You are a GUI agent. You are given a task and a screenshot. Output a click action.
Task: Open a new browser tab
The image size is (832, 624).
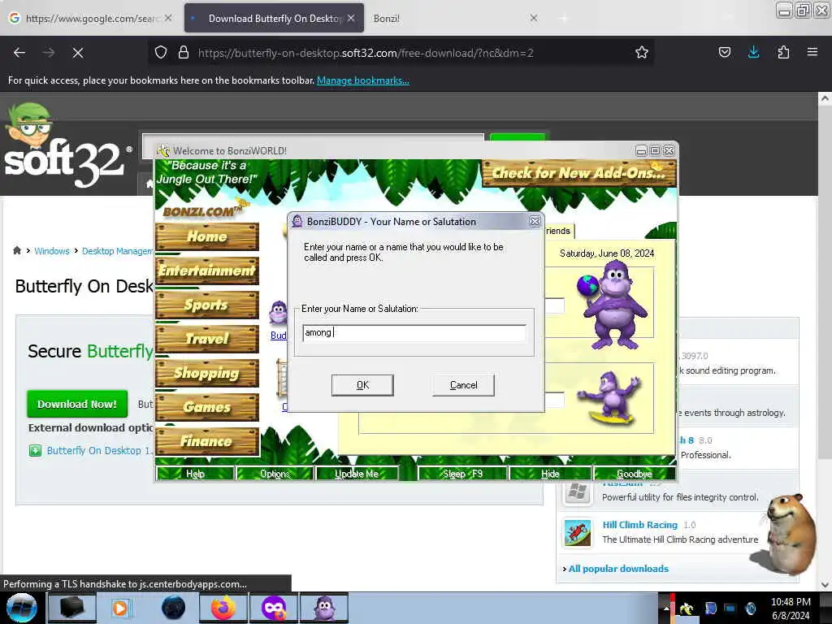tap(564, 18)
